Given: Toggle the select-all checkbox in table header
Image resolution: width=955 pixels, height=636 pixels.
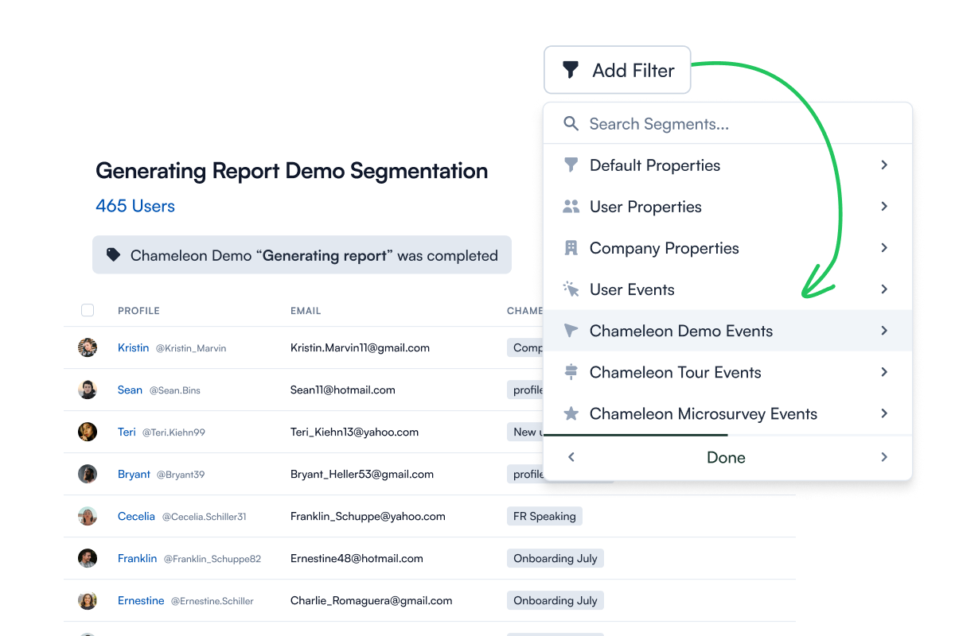Looking at the screenshot, I should coord(88,310).
